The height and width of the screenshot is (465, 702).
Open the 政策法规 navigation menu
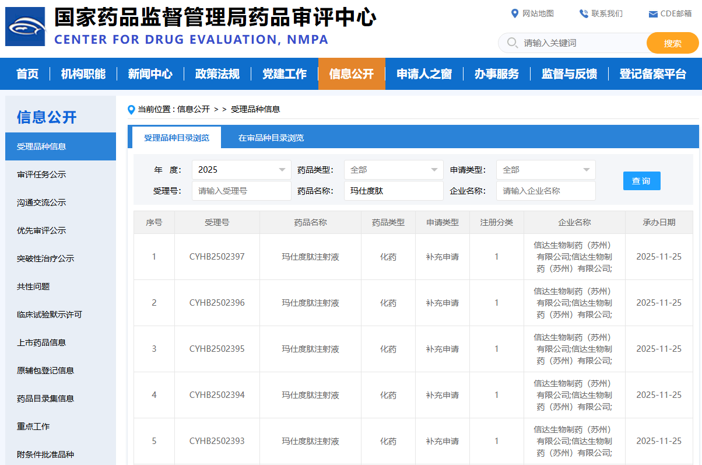(217, 74)
